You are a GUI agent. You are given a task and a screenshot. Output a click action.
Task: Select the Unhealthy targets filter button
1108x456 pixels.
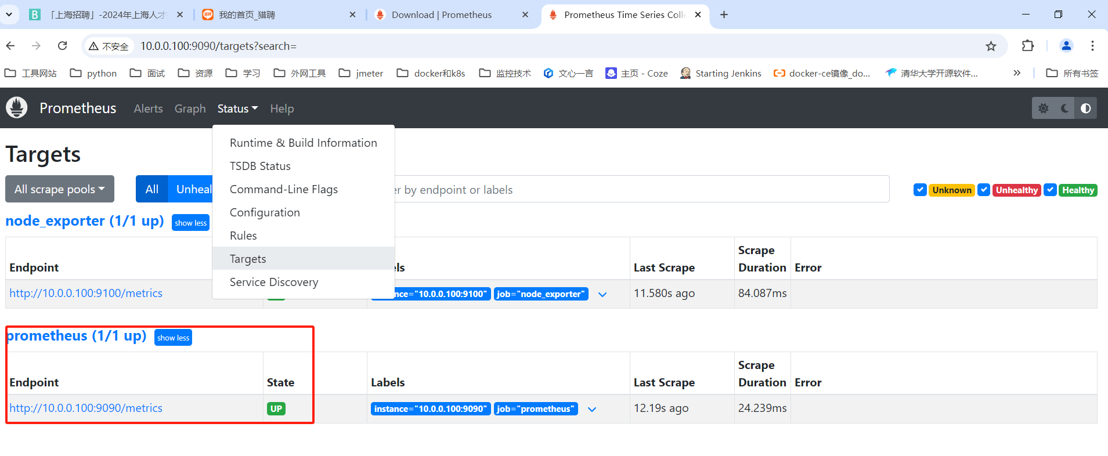click(190, 189)
